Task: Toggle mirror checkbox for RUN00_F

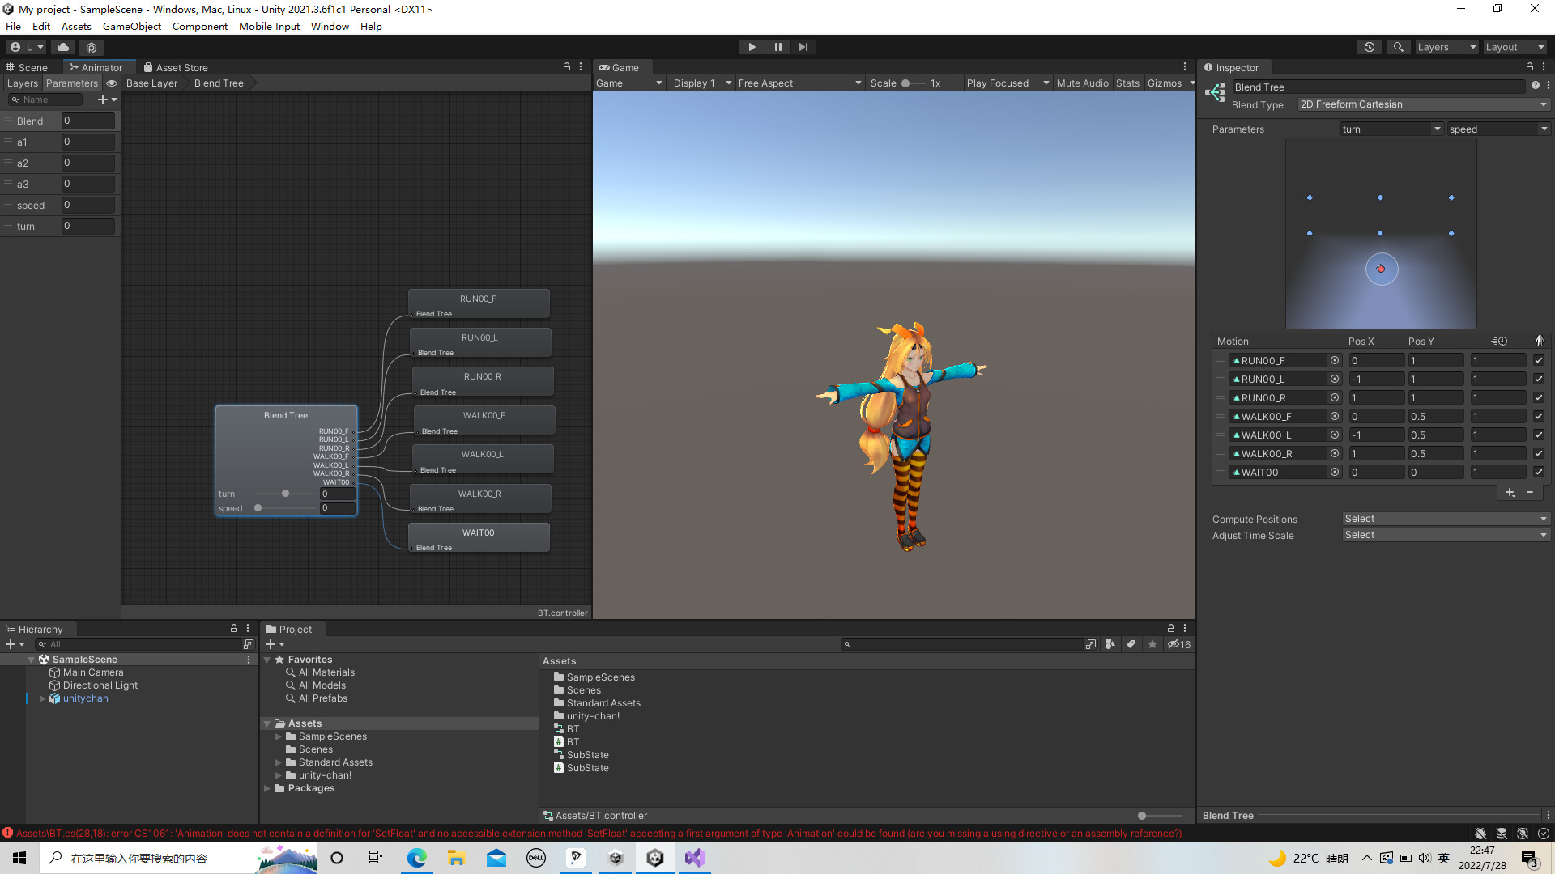Action: [1539, 360]
